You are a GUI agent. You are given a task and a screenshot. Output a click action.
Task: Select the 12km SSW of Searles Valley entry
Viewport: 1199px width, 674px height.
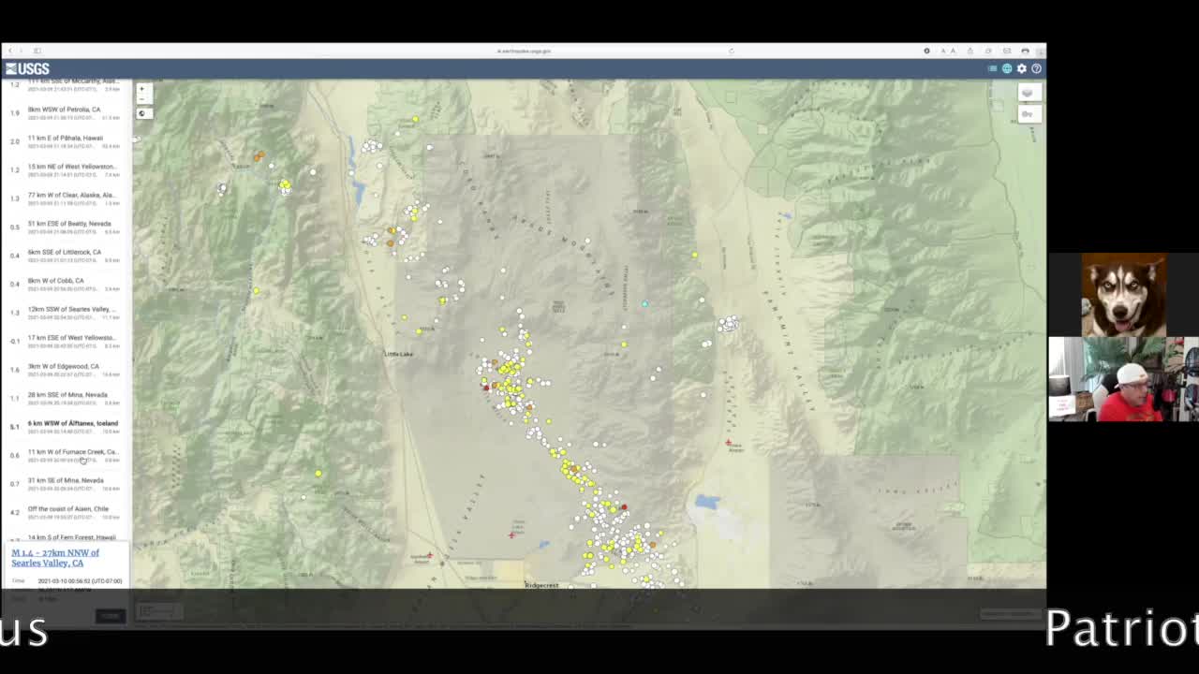click(x=66, y=312)
